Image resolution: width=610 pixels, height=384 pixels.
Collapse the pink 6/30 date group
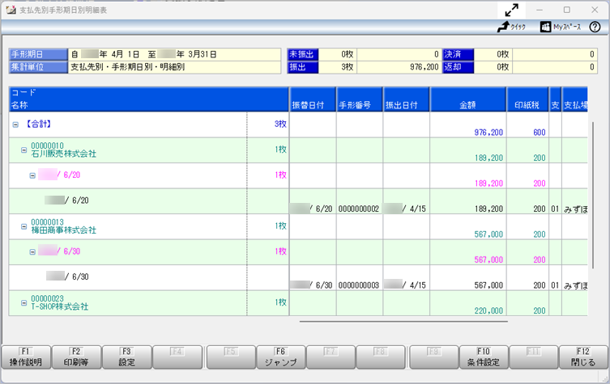(x=32, y=251)
